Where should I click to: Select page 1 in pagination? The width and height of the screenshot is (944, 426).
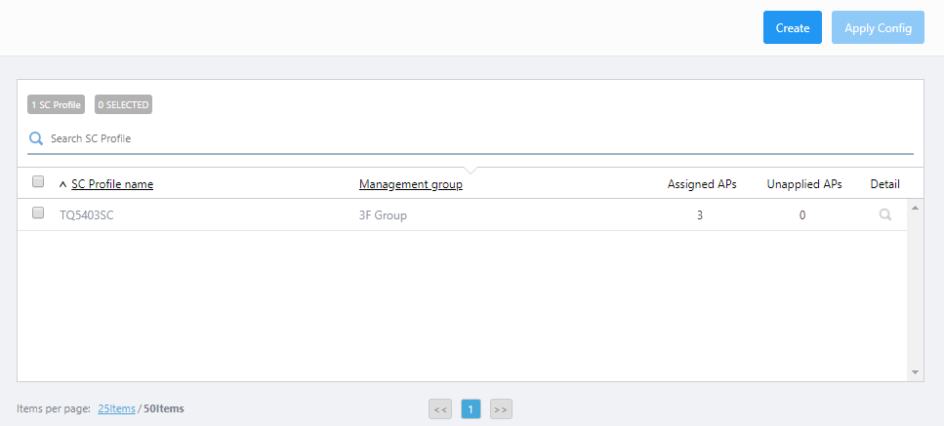pyautogui.click(x=470, y=409)
